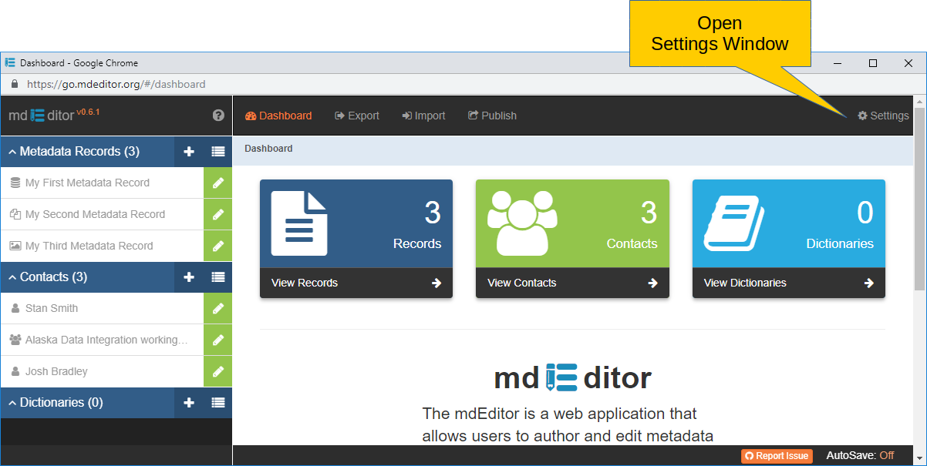Image resolution: width=927 pixels, height=466 pixels.
Task: Open the Import menu item
Action: 423,116
